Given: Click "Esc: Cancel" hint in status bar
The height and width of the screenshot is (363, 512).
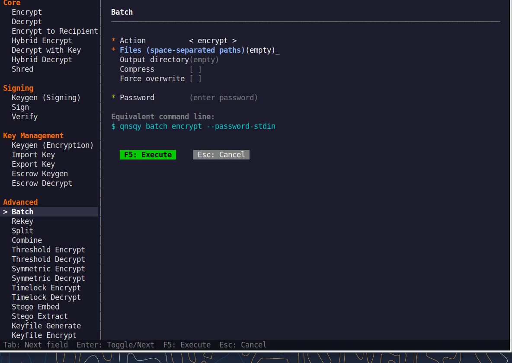Looking at the screenshot, I should tap(243, 345).
